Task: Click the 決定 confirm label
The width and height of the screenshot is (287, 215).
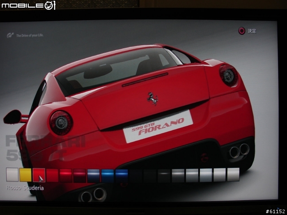Action: click(252, 31)
